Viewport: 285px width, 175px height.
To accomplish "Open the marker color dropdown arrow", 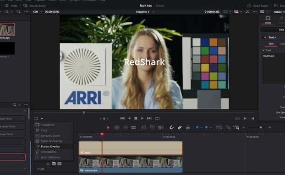I will 211,128.
